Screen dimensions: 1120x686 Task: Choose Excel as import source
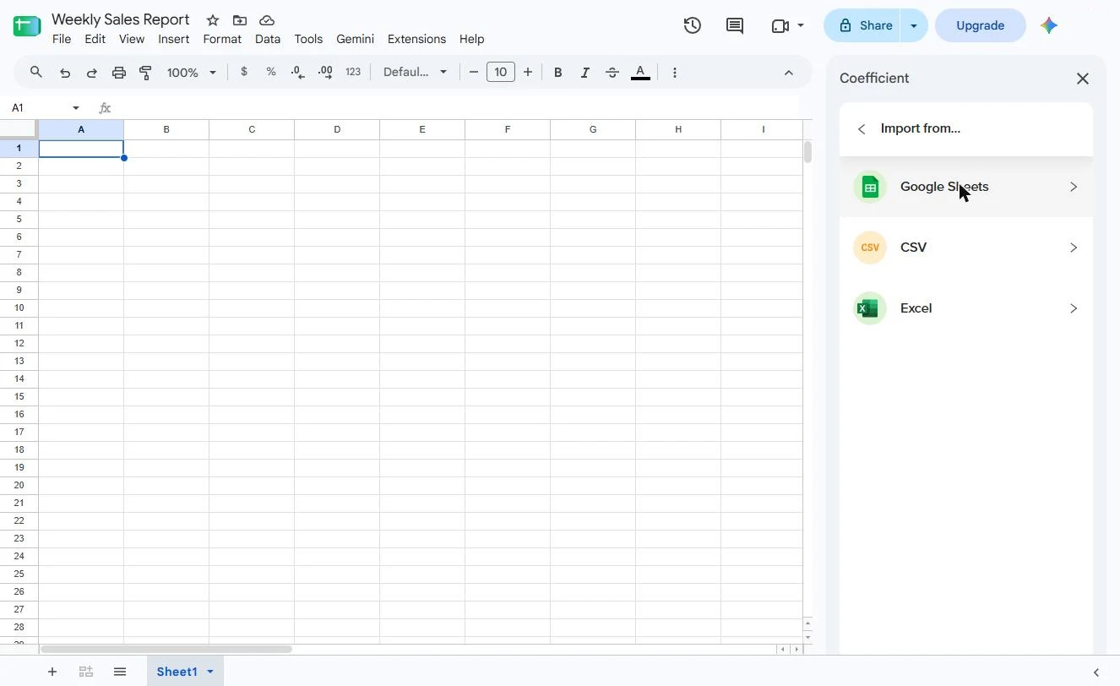966,308
